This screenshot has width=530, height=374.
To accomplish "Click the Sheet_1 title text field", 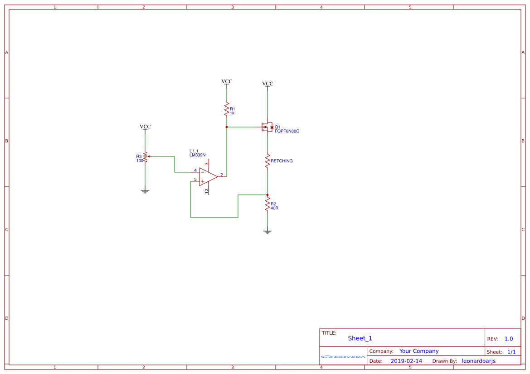I will [x=360, y=338].
